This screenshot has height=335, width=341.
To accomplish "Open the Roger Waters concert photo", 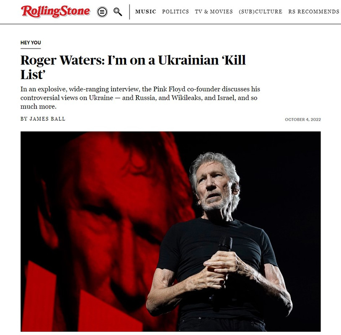I will pos(170,231).
